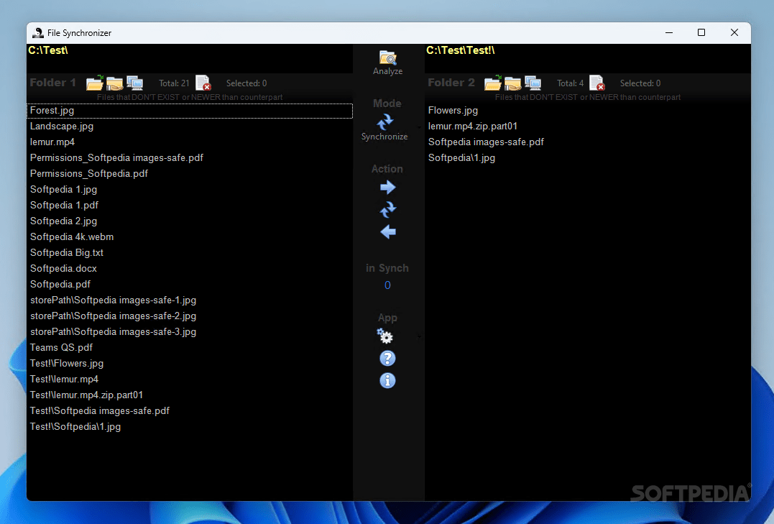774x524 pixels.
Task: Select Softpedia 4k.webm file
Action: (190, 237)
